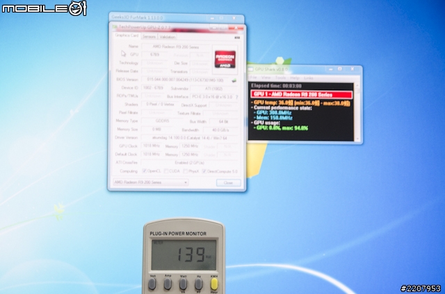This screenshot has height=294, width=445.
Task: Minimize the GPU Shark window
Action: click(330, 69)
